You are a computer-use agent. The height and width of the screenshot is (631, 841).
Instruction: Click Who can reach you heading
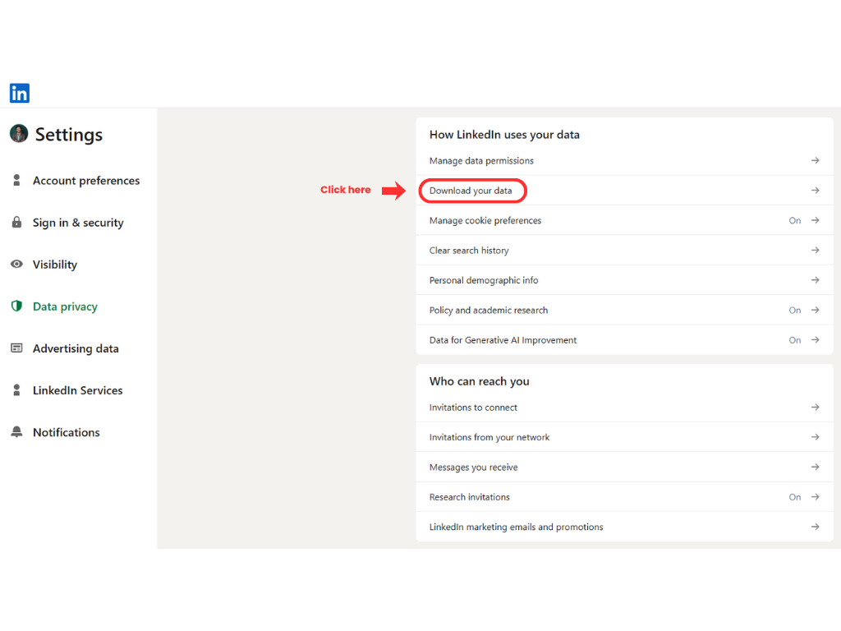[479, 381]
